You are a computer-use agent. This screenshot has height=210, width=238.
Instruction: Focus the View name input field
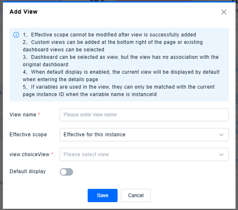(144, 115)
